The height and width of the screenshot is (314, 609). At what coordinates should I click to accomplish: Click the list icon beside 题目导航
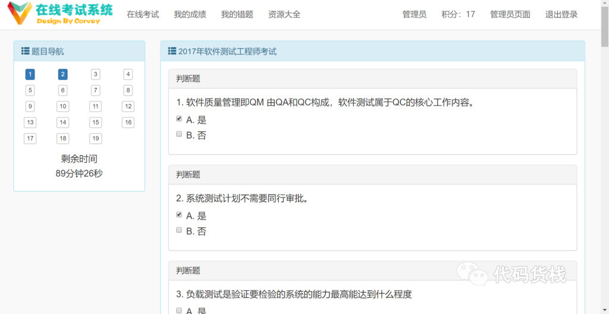[x=25, y=51]
